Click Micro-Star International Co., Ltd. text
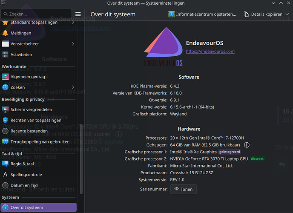293x213 pixels. pos(201,166)
